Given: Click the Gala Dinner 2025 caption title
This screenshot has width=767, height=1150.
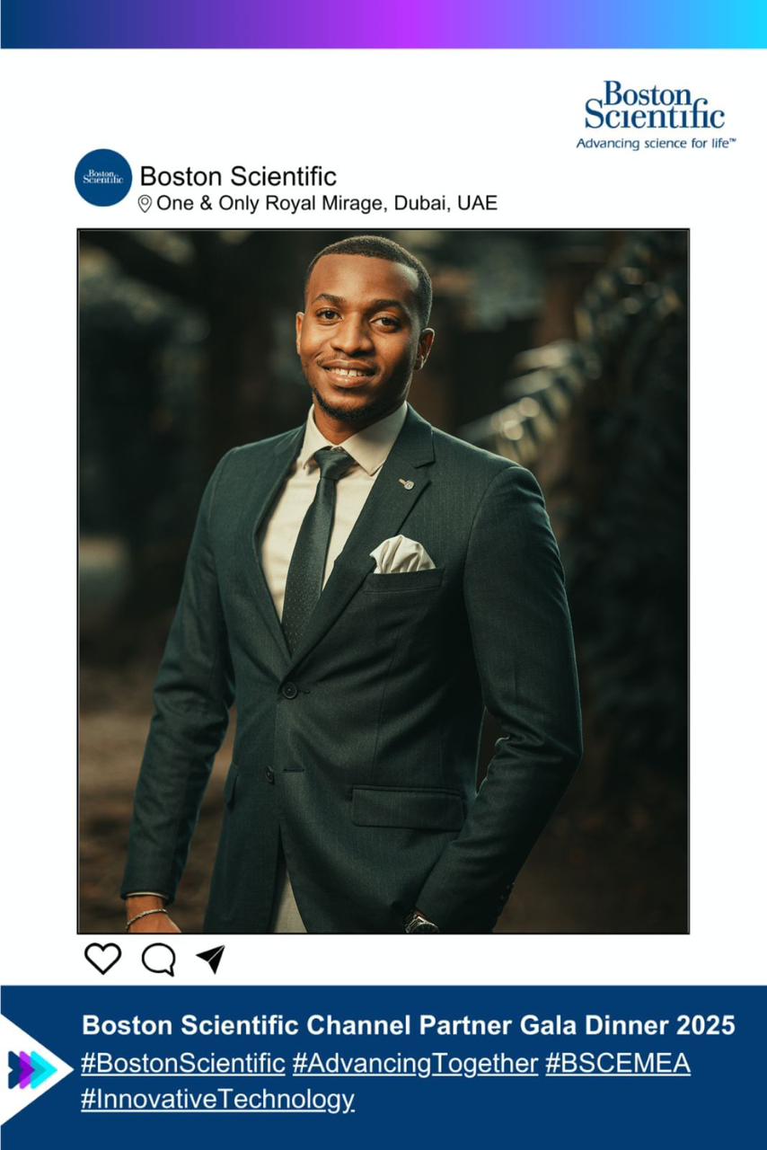Looking at the screenshot, I should point(409,1025).
